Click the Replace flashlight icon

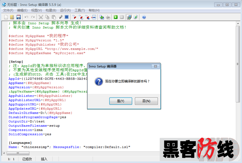[87, 17]
